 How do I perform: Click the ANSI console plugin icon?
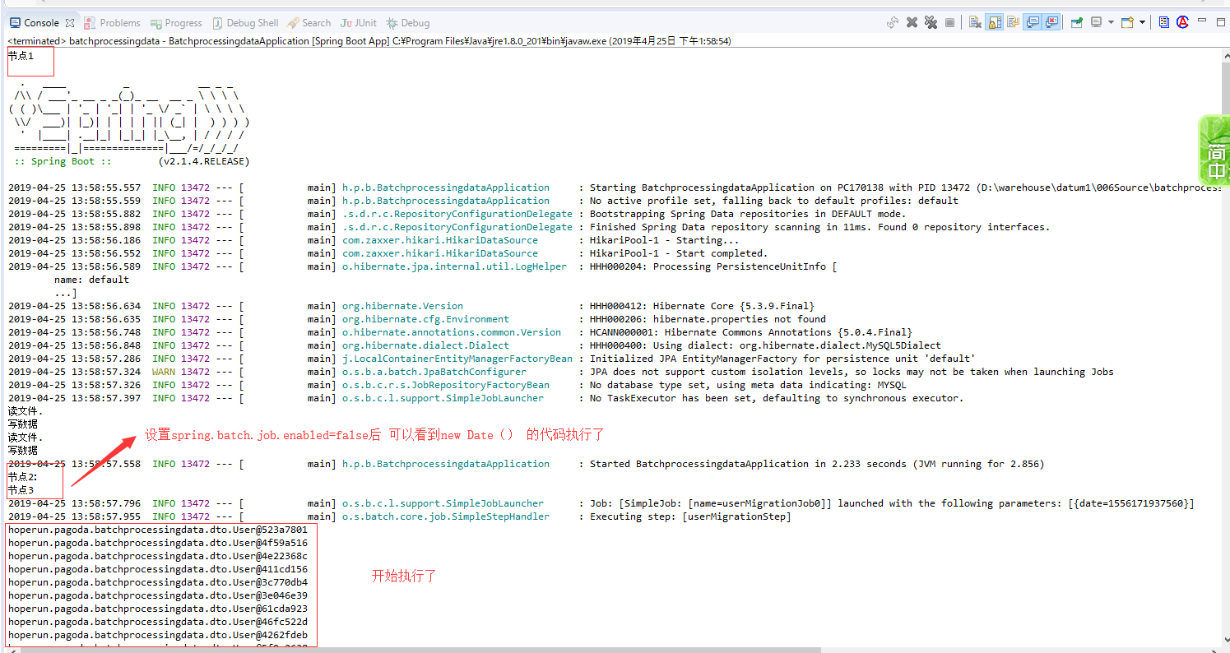pyautogui.click(x=1183, y=22)
